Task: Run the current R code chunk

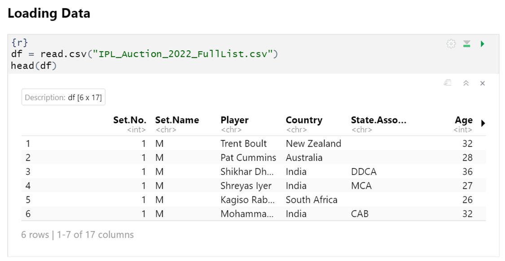Action: pos(483,44)
